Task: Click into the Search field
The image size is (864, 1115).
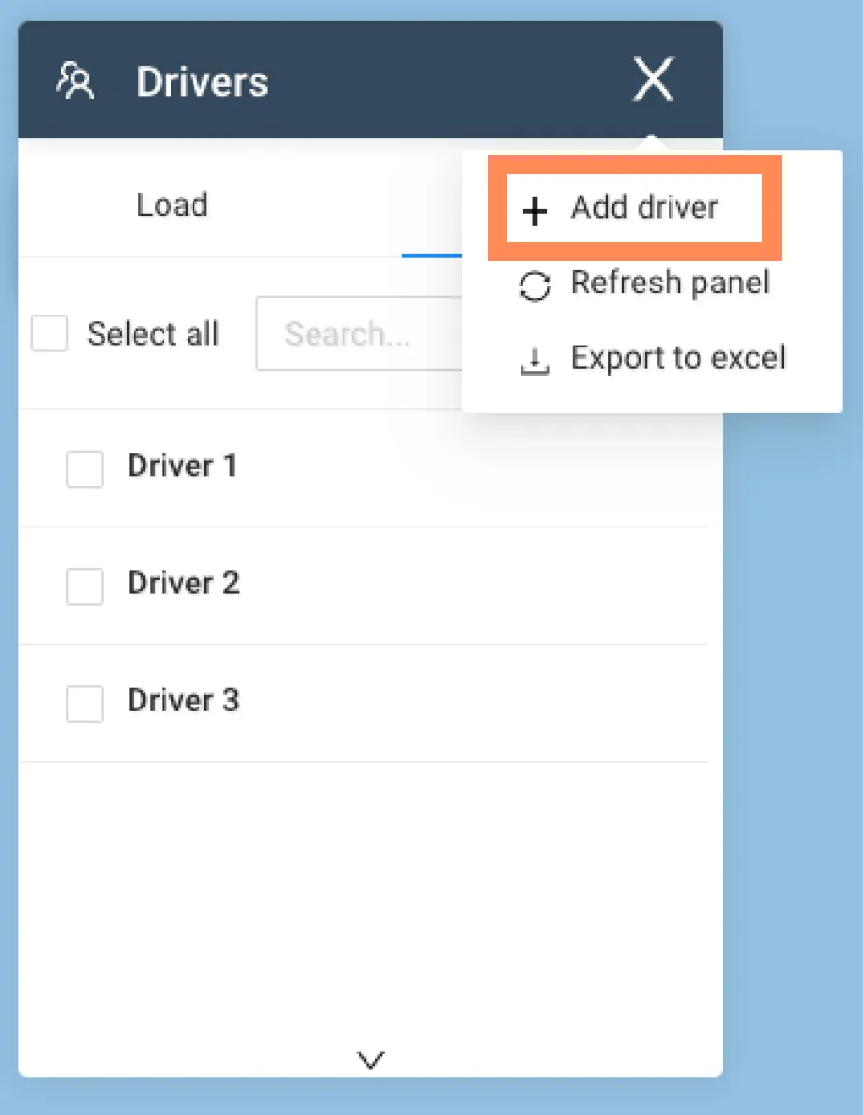Action: (359, 334)
